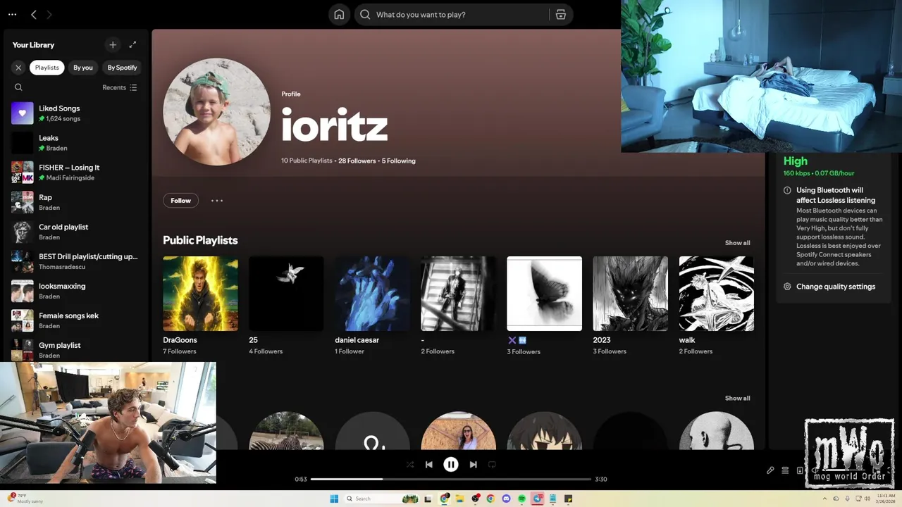This screenshot has height=507, width=902.
Task: Open Change quality settings
Action: (836, 287)
